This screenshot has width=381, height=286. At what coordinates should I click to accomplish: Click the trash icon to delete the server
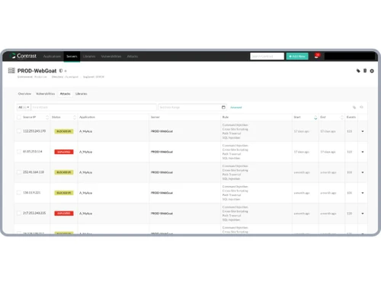(365, 71)
